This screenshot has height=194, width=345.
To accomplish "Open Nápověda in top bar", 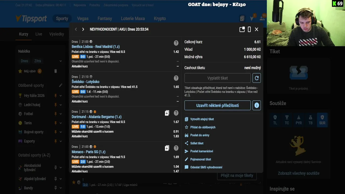I will coord(80,5).
